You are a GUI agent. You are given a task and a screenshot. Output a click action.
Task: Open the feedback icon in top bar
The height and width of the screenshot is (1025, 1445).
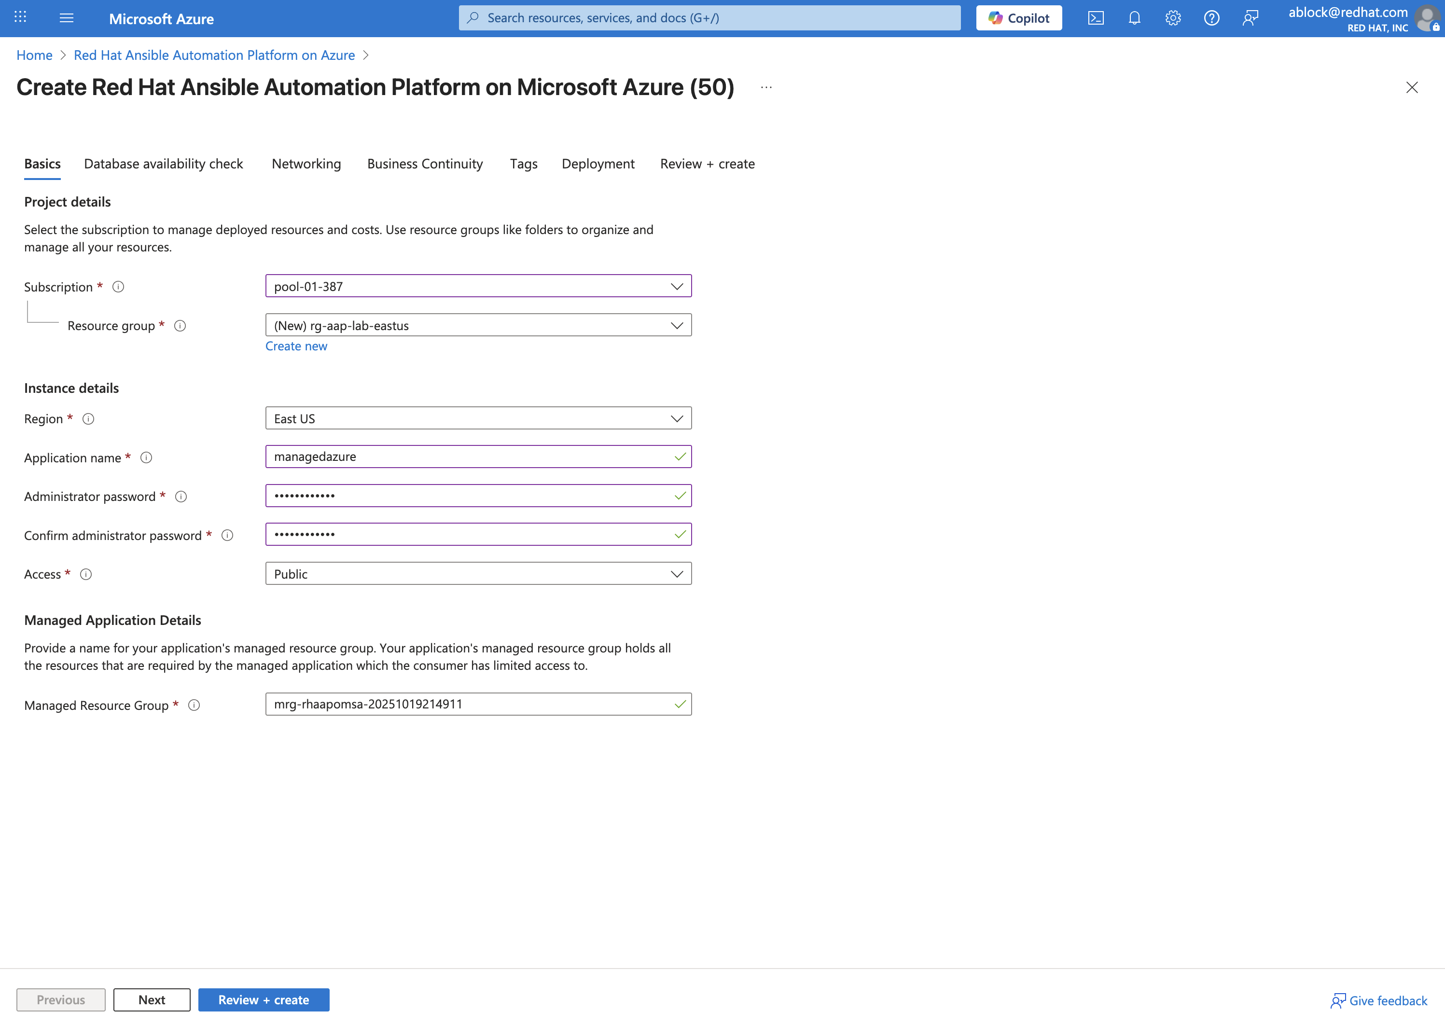tap(1250, 18)
